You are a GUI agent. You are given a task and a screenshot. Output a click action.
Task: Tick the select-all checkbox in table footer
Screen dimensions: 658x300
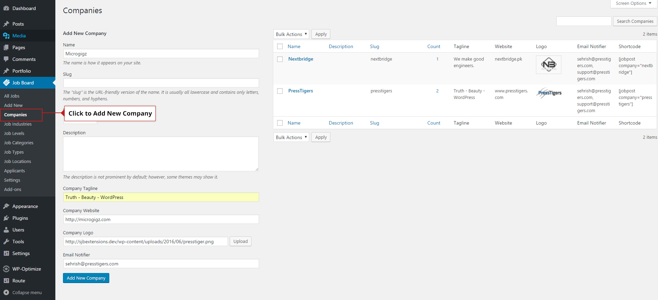[x=280, y=123]
